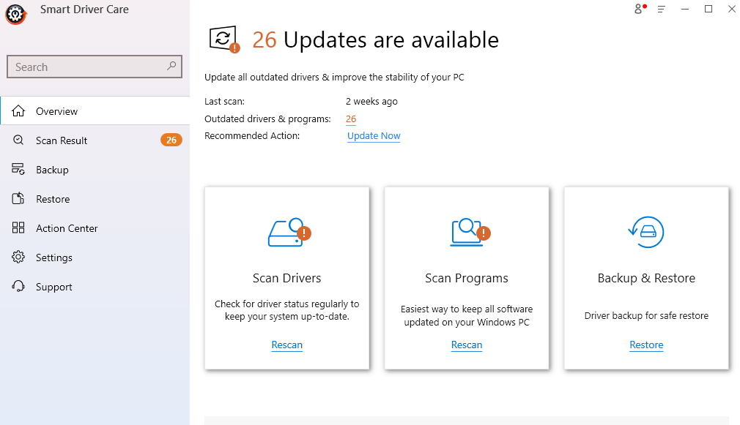Click the Update Now link

coord(373,135)
